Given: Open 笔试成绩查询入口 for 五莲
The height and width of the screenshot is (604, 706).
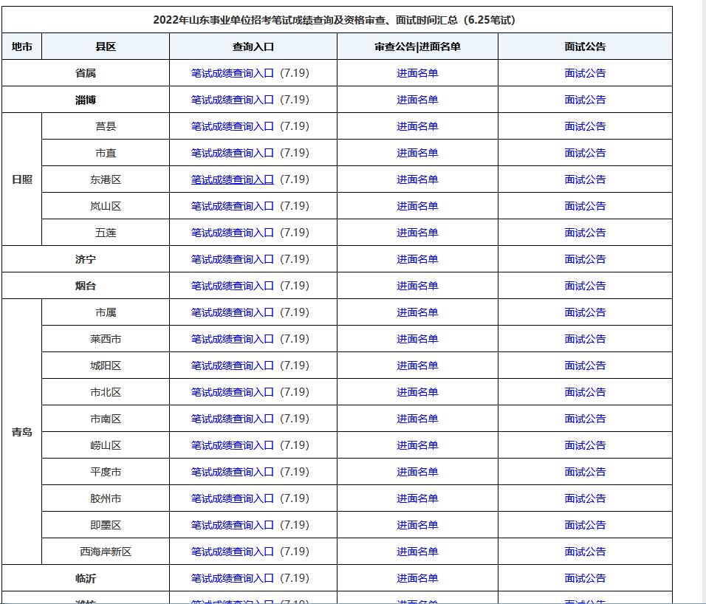Looking at the screenshot, I should [x=233, y=233].
